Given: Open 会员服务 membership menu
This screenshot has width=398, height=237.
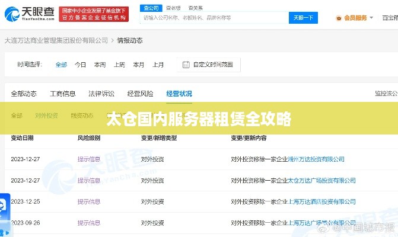Looking at the screenshot, I should [355, 18].
